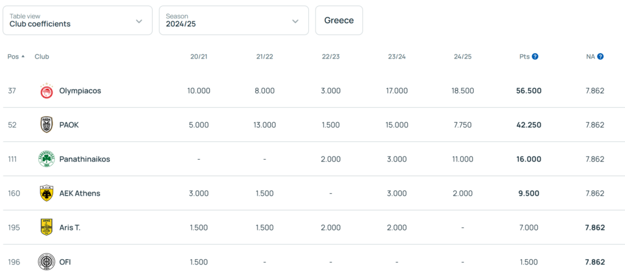The height and width of the screenshot is (278, 625).
Task: Click the PAOK club crest icon
Action: click(x=46, y=125)
